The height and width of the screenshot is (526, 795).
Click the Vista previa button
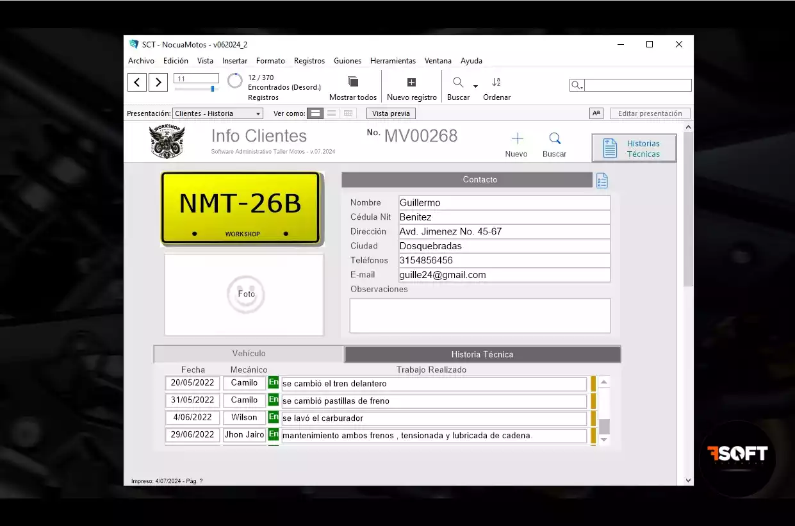tap(391, 113)
